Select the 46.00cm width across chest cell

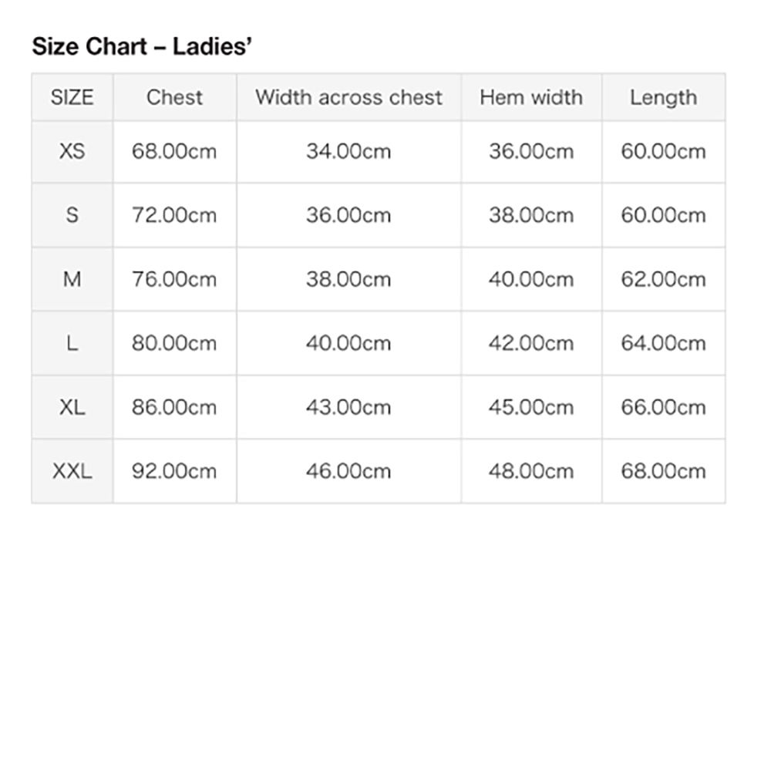click(348, 471)
